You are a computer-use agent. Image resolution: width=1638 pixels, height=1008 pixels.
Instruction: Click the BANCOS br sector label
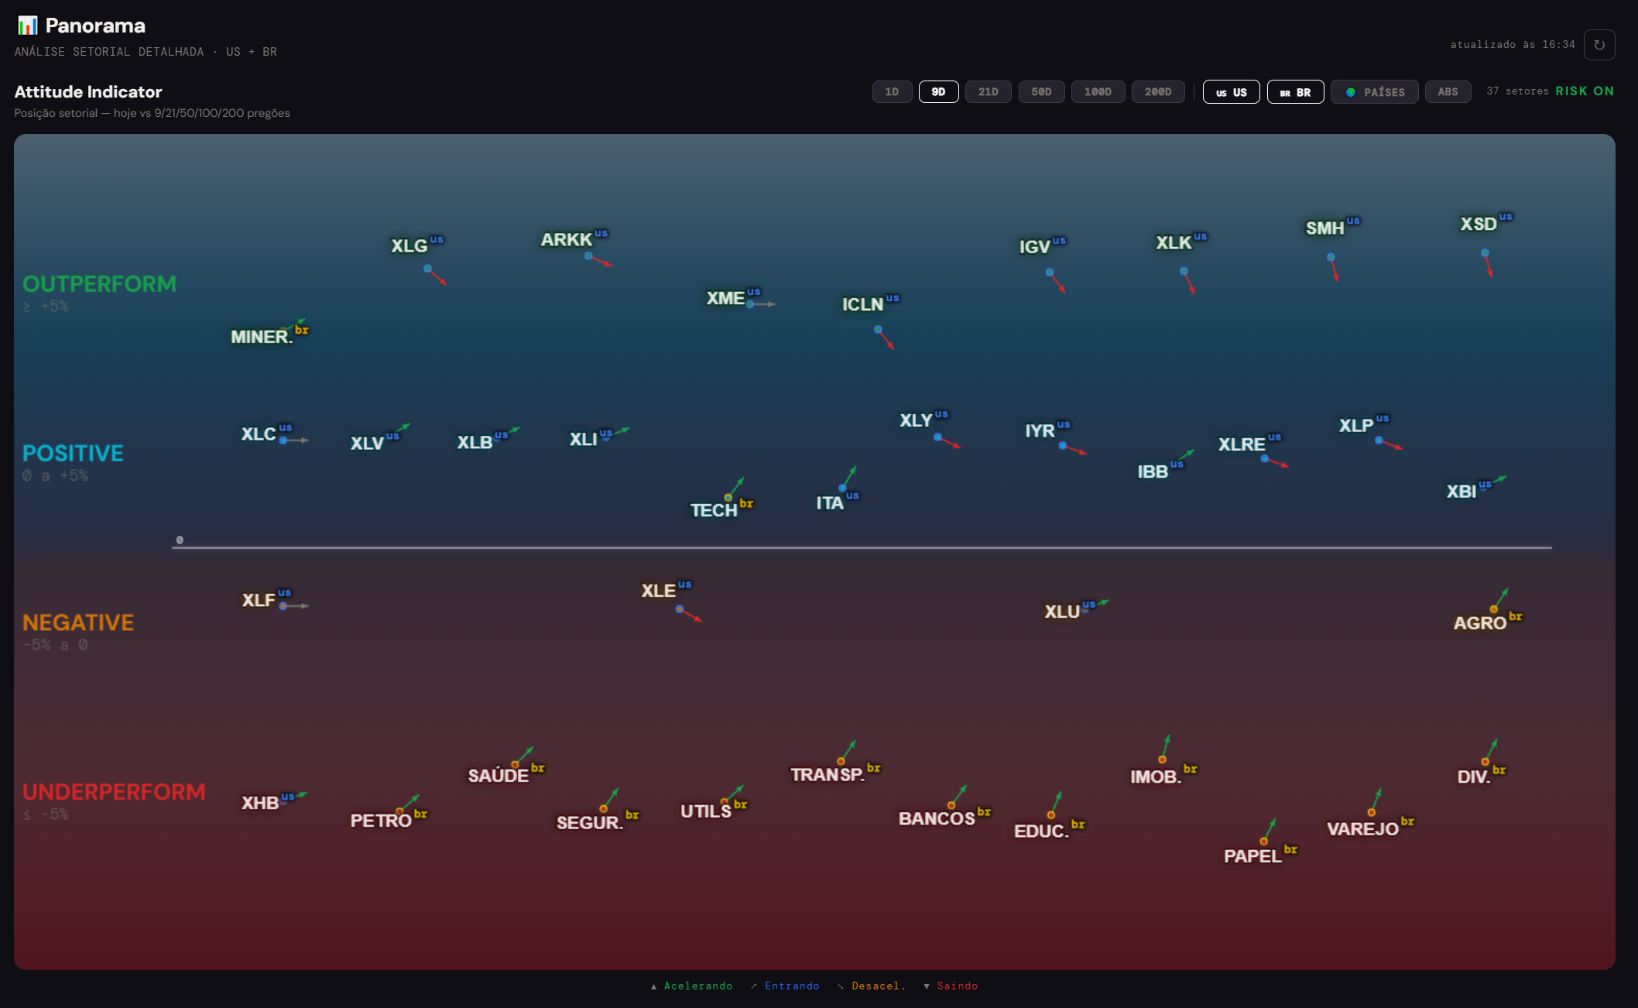click(944, 818)
